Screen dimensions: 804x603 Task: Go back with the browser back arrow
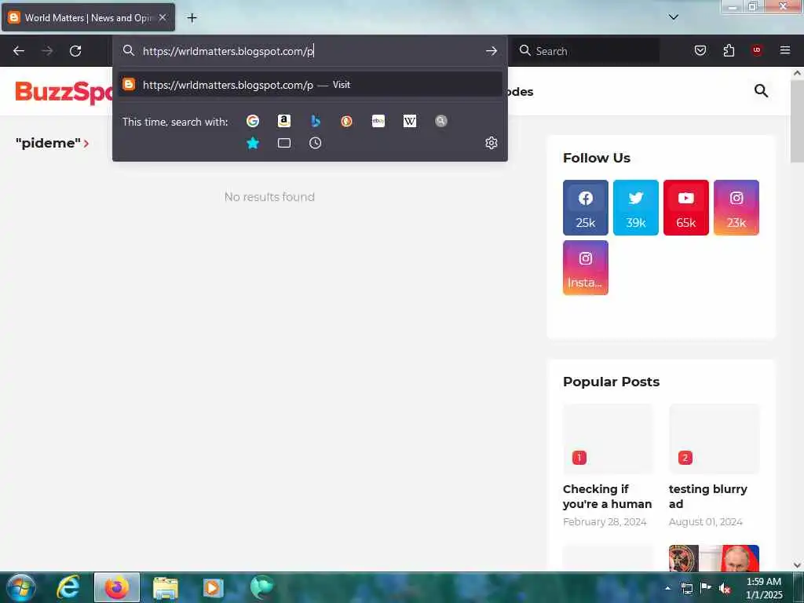click(19, 51)
